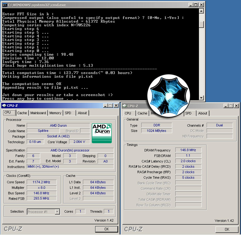Open SPD tab in right CPU-Z window

coord(190,113)
